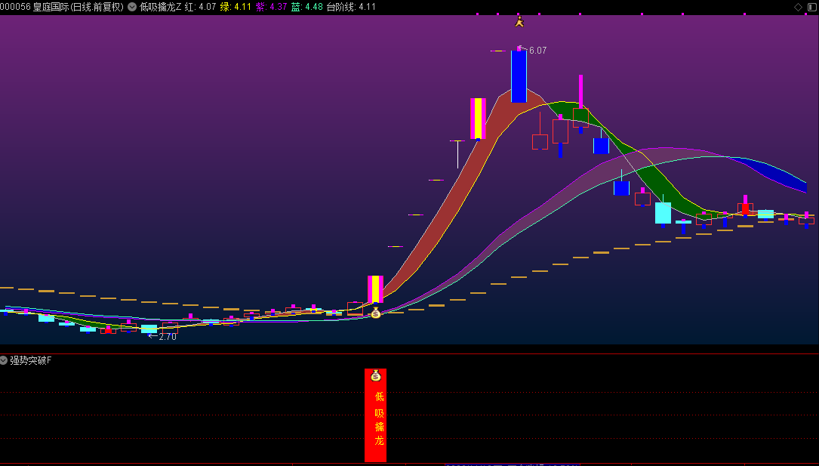This screenshot has height=466, width=819.
Task: Click the 2.70 low price label
Action: pos(167,337)
